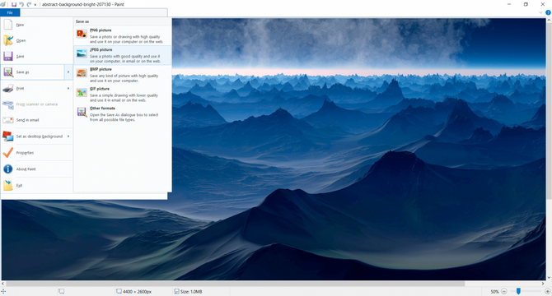This screenshot has height=296, width=552.
Task: Click the zoom slider handle
Action: (x=518, y=291)
